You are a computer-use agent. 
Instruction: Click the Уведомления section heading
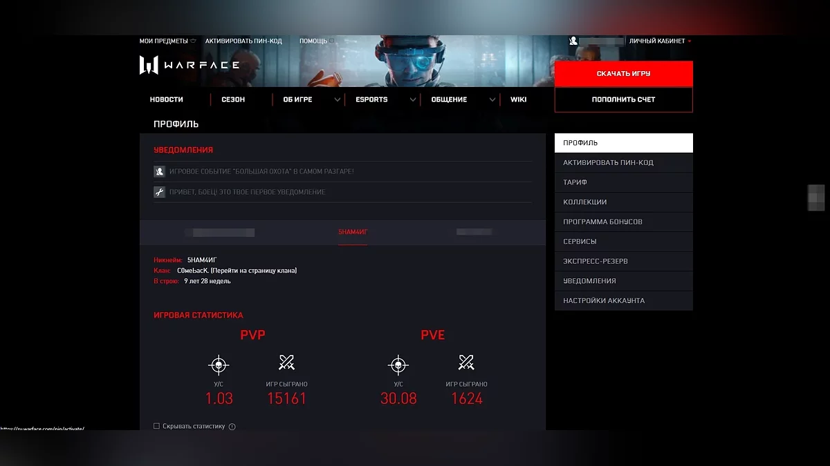(183, 150)
